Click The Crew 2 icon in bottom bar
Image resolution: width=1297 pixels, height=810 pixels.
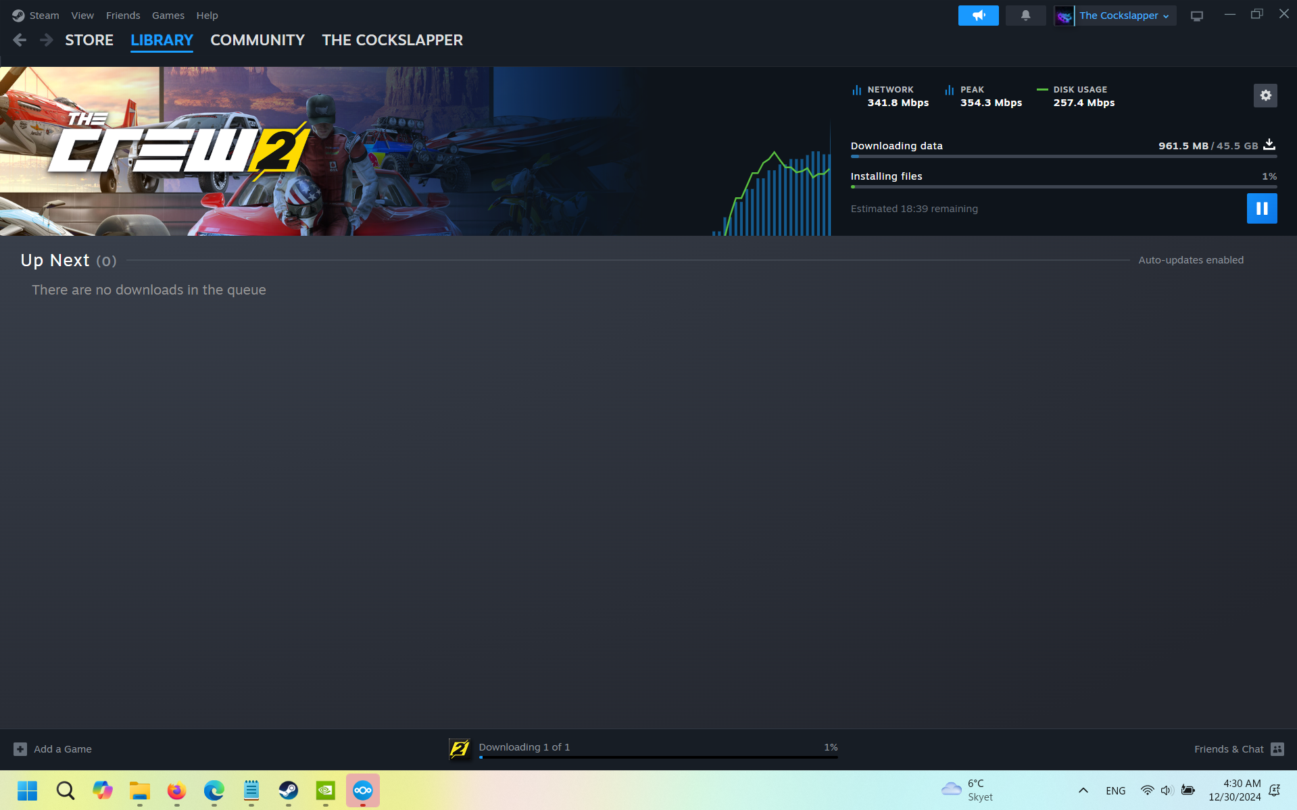pos(460,749)
